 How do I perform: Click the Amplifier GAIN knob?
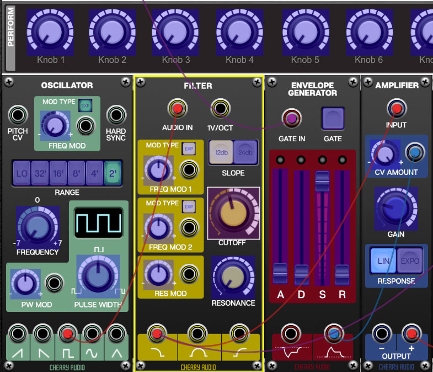pyautogui.click(x=396, y=209)
